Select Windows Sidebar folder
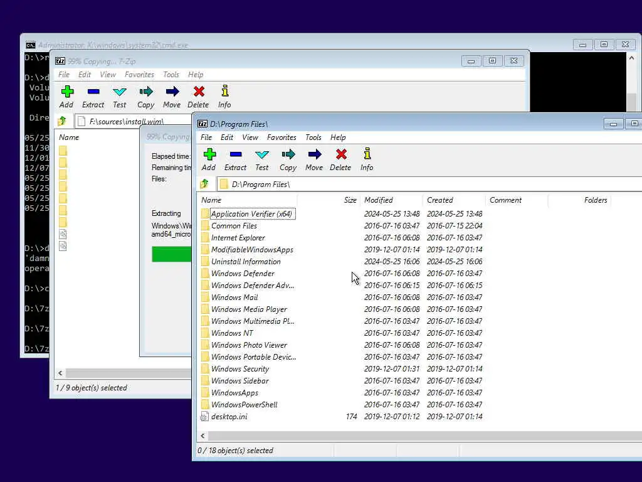Screen dimensions: 642x482 (x=239, y=380)
